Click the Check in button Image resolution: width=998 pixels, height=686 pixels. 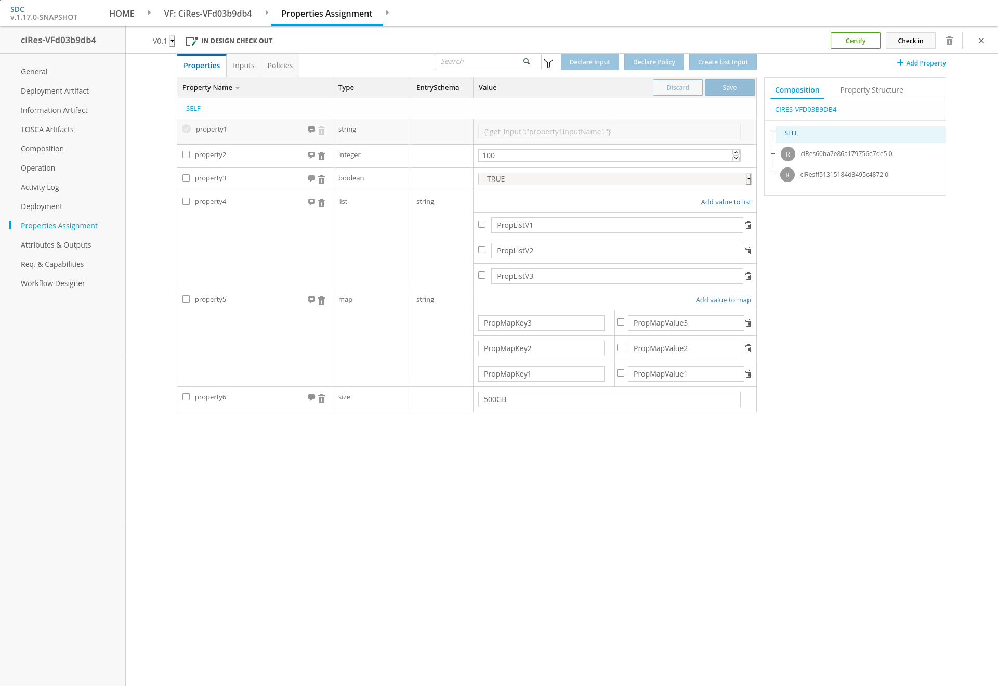[x=911, y=41]
